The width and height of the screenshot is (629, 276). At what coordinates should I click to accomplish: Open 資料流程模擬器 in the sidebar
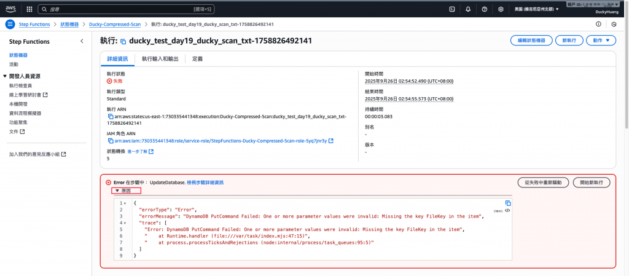click(25, 113)
